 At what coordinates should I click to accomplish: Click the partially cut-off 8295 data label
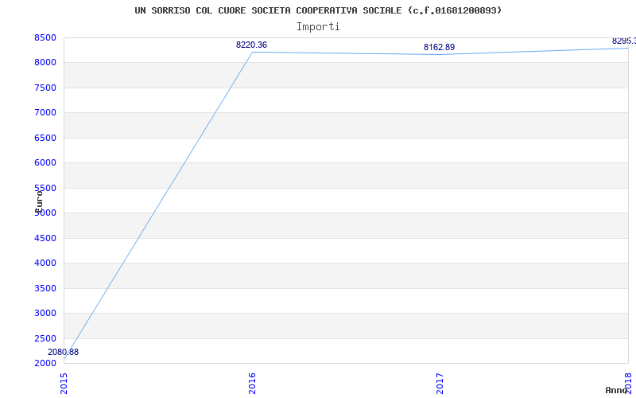pos(623,41)
